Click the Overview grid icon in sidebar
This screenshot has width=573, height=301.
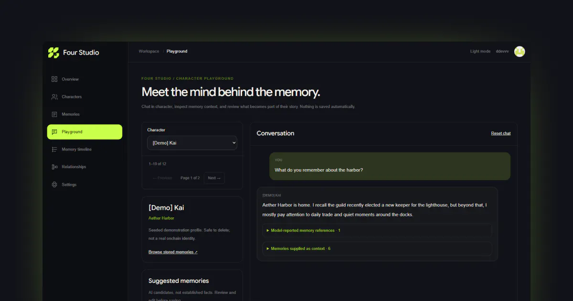click(x=54, y=79)
